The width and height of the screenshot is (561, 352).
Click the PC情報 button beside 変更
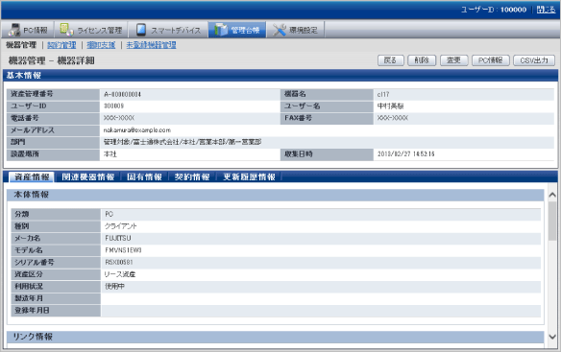click(490, 60)
